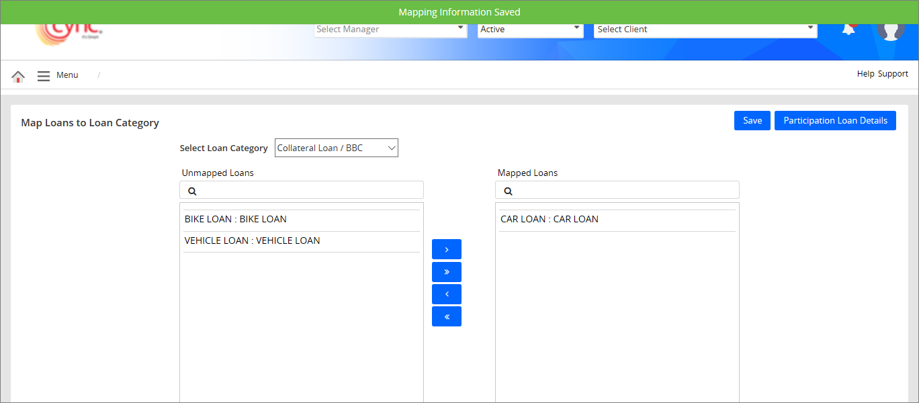The height and width of the screenshot is (403, 919).
Task: Click the Help Support link
Action: coord(882,74)
